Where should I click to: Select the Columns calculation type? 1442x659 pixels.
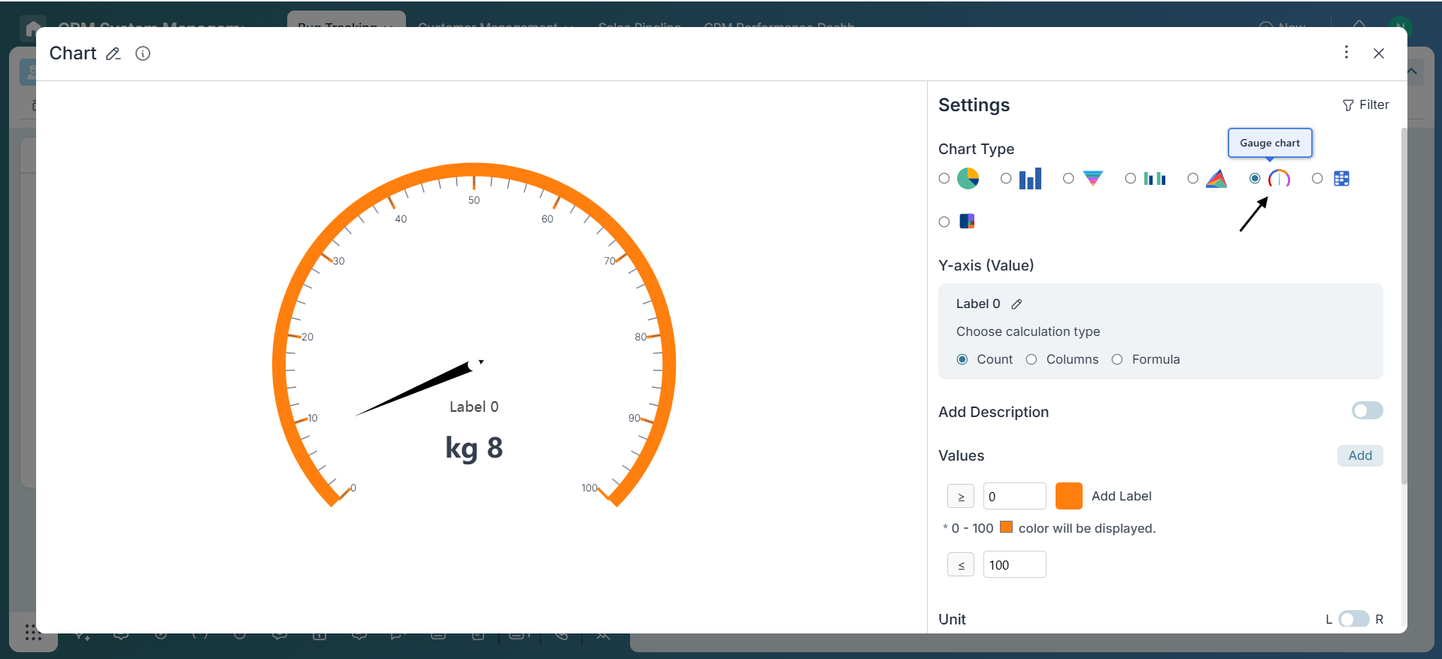pos(1032,359)
